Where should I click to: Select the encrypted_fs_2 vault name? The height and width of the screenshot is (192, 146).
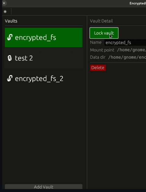(x=39, y=79)
